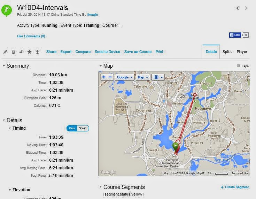Image resolution: width=256 pixels, height=199 pixels.
Task: Click Putrajaya label on the map
Action: coord(203,108)
